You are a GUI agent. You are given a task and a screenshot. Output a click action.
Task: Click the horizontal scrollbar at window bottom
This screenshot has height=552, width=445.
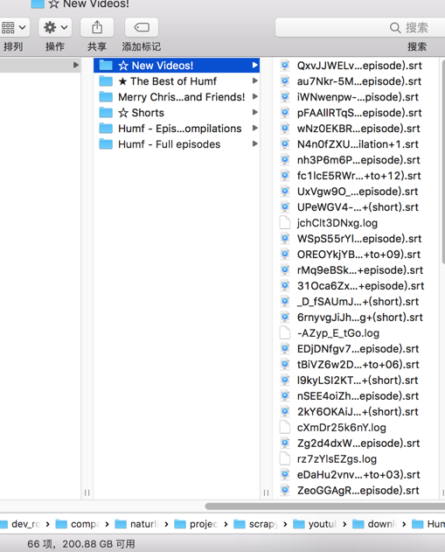325,507
